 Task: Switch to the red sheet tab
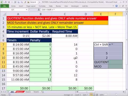[x=20, y=92]
